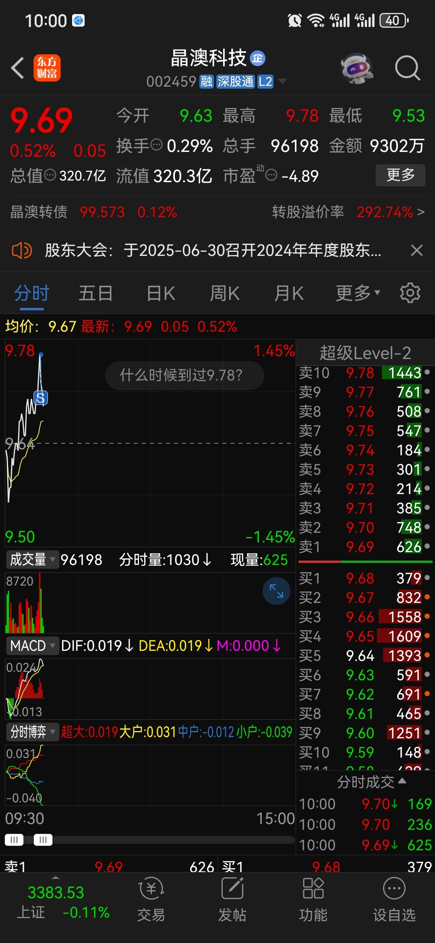The image size is (435, 943).
Task: Grab the right time-range slider handle
Action: pos(43,840)
